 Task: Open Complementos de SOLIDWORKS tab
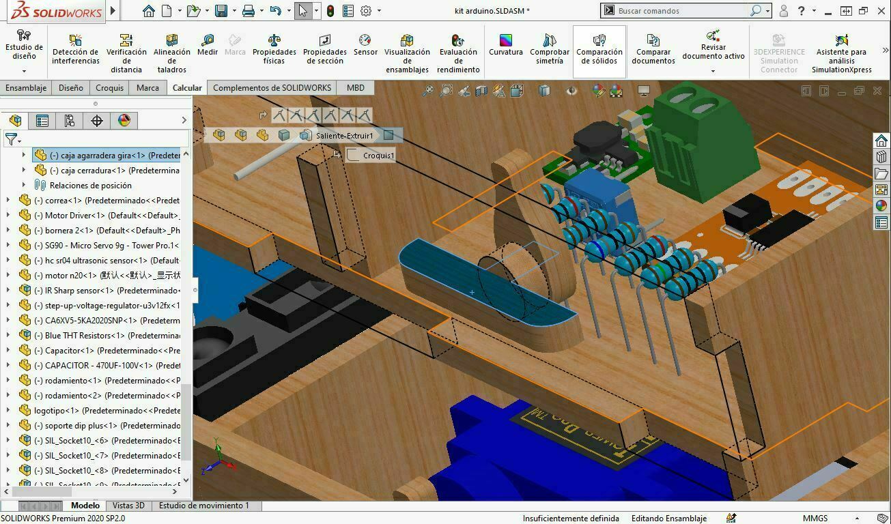point(272,88)
